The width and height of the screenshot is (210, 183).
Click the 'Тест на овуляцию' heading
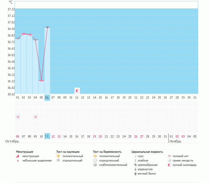68,152
